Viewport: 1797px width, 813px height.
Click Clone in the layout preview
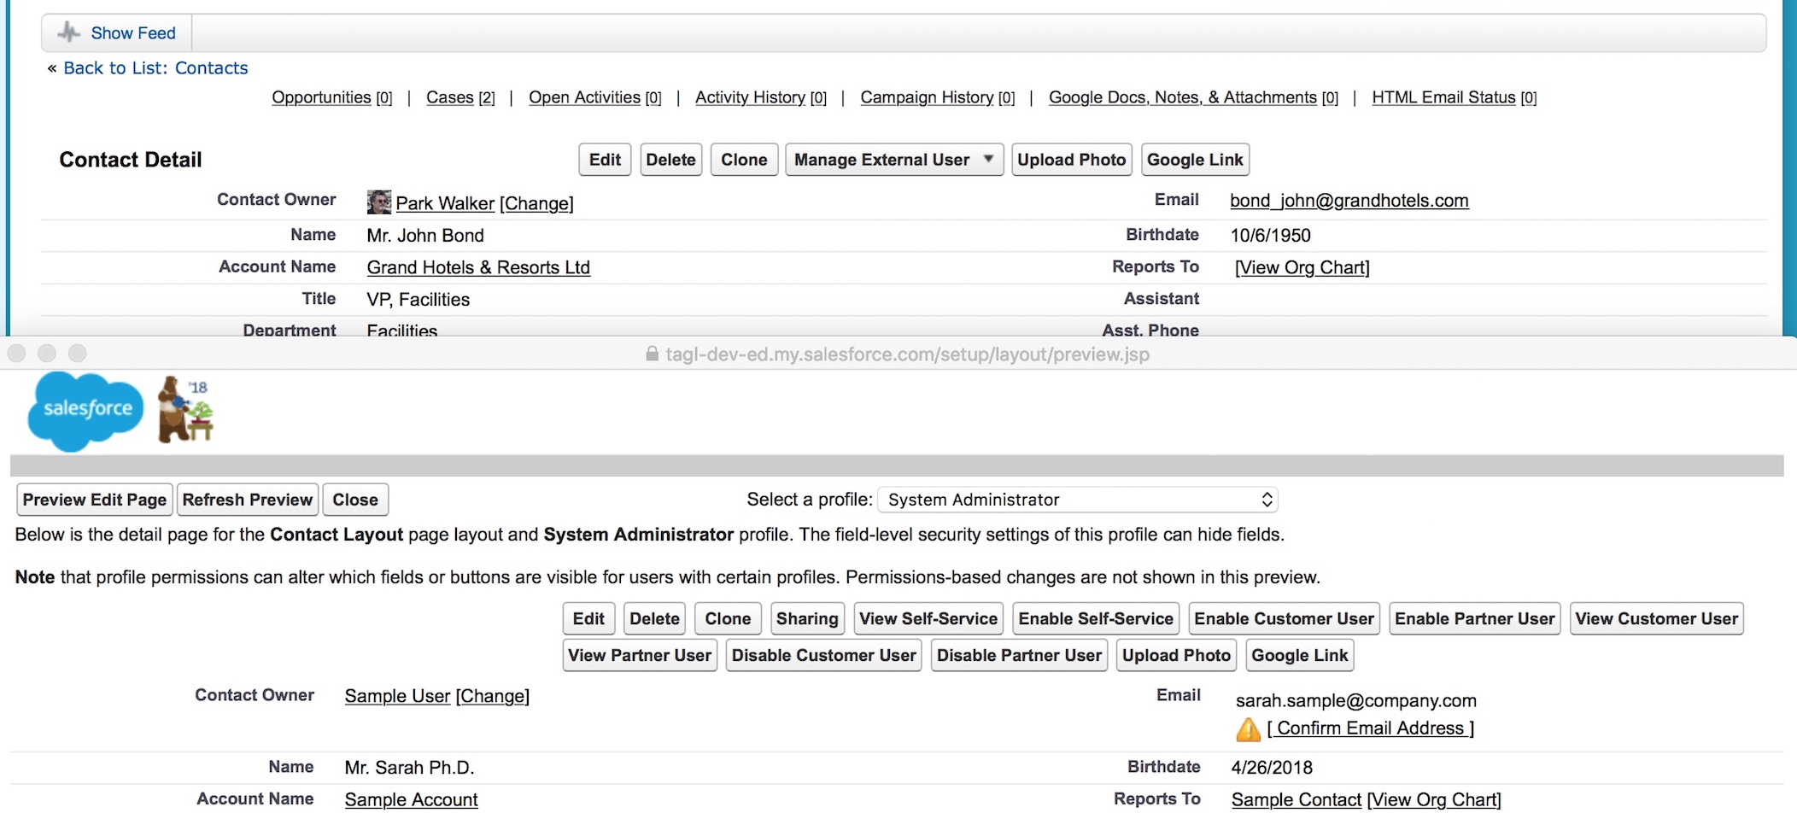tap(728, 618)
